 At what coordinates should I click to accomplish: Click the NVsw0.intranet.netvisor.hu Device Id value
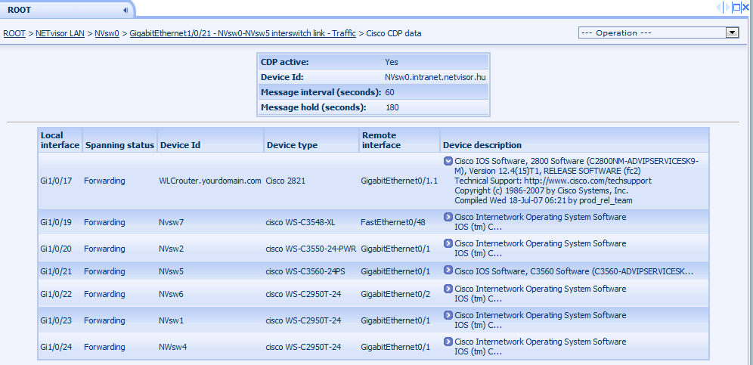435,77
